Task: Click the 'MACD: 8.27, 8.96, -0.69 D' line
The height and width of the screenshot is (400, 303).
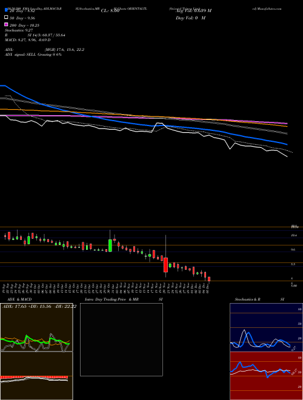Action: point(27,40)
